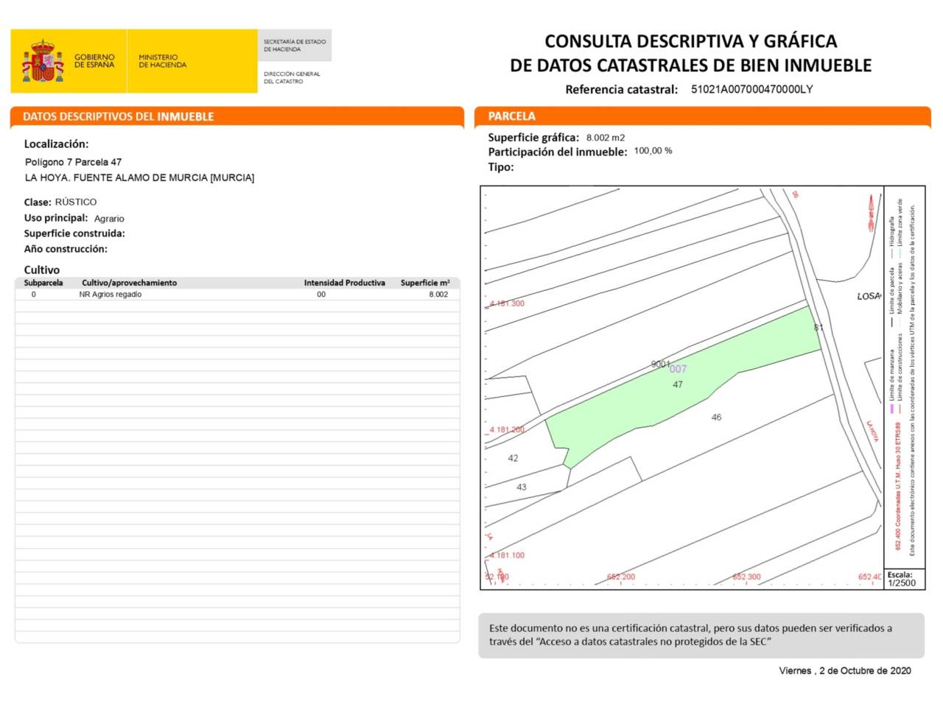
Task: Click the 'Subparcela' column header
Action: (43, 283)
